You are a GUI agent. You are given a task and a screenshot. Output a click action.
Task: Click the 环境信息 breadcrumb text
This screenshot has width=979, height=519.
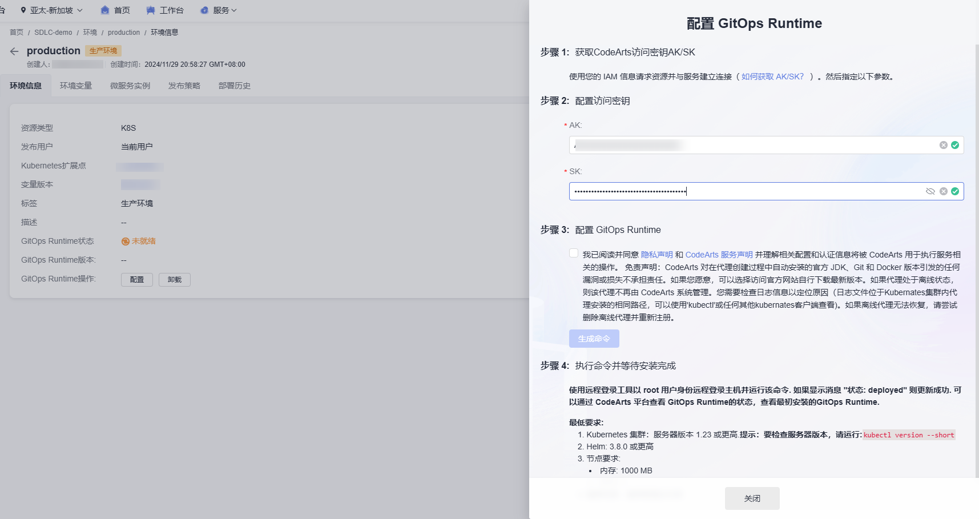pyautogui.click(x=164, y=33)
